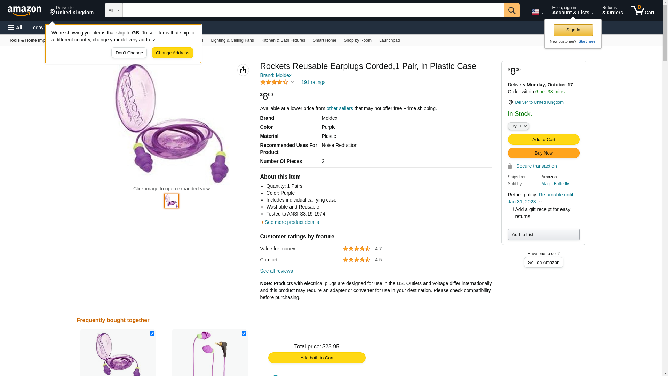The height and width of the screenshot is (376, 668).
Task: Open the Qty quantity dropdown
Action: (518, 126)
